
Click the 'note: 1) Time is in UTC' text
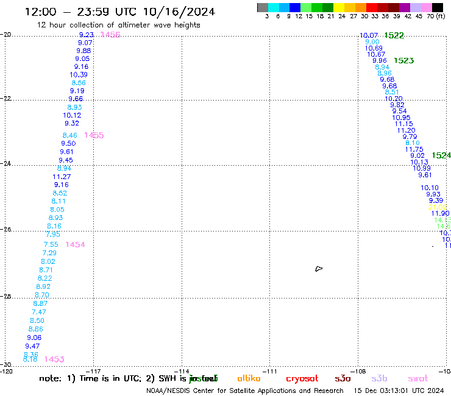point(90,378)
